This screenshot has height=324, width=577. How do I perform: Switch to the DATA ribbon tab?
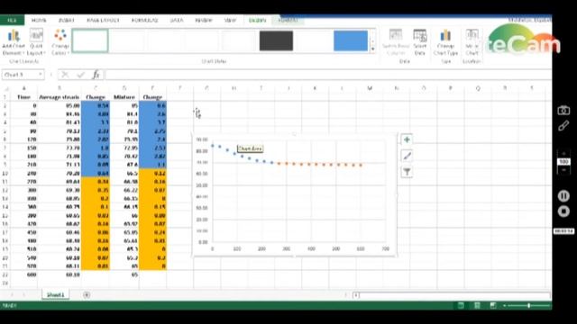click(x=177, y=20)
